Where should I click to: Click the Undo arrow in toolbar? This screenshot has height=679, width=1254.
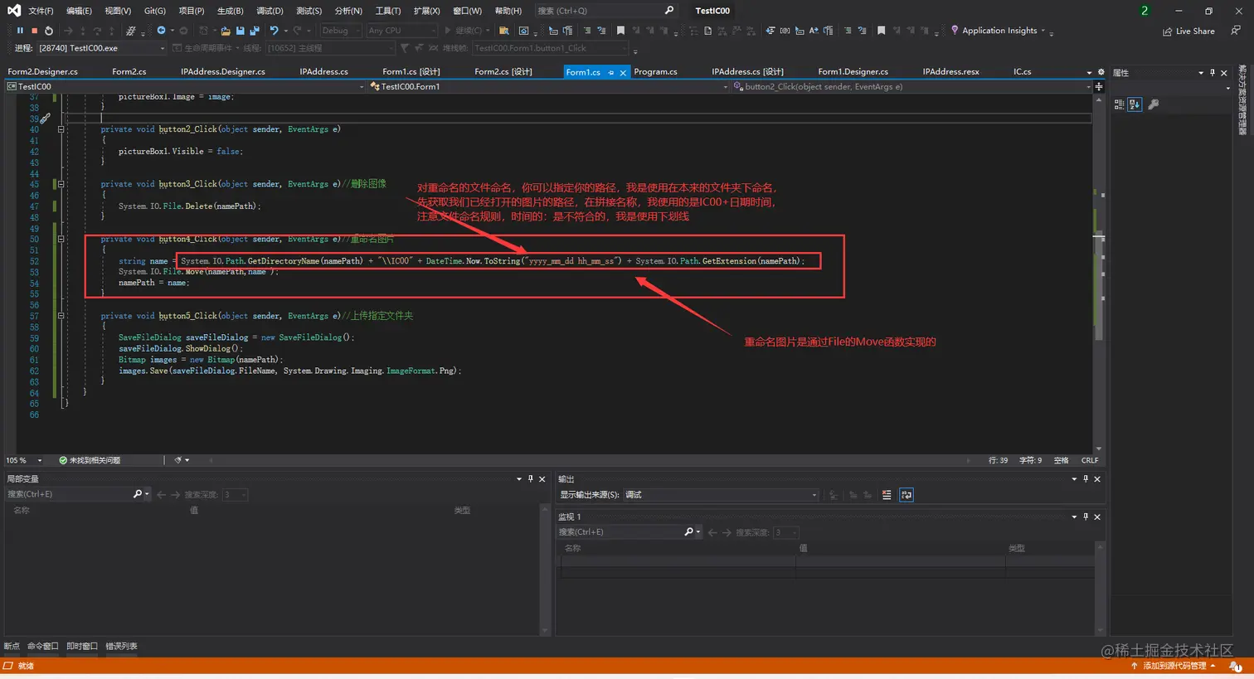click(x=274, y=31)
